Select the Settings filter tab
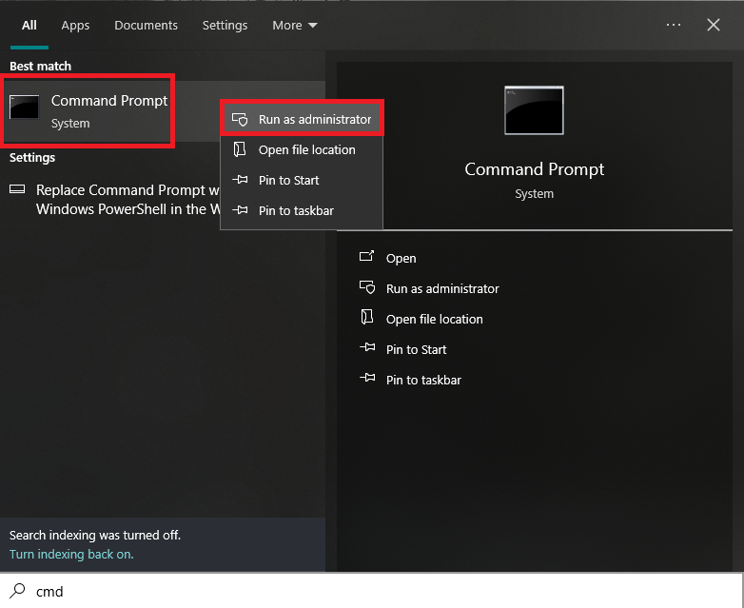Viewport: 744px width, 608px height. pyautogui.click(x=225, y=26)
